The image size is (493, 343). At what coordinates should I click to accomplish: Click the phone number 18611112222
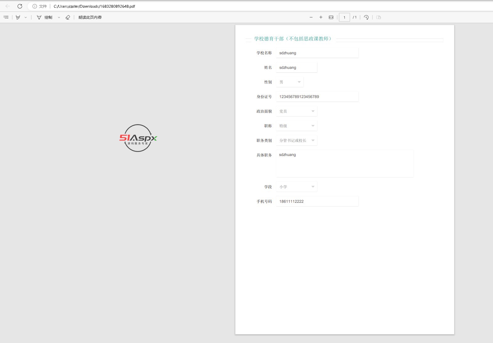click(x=291, y=202)
